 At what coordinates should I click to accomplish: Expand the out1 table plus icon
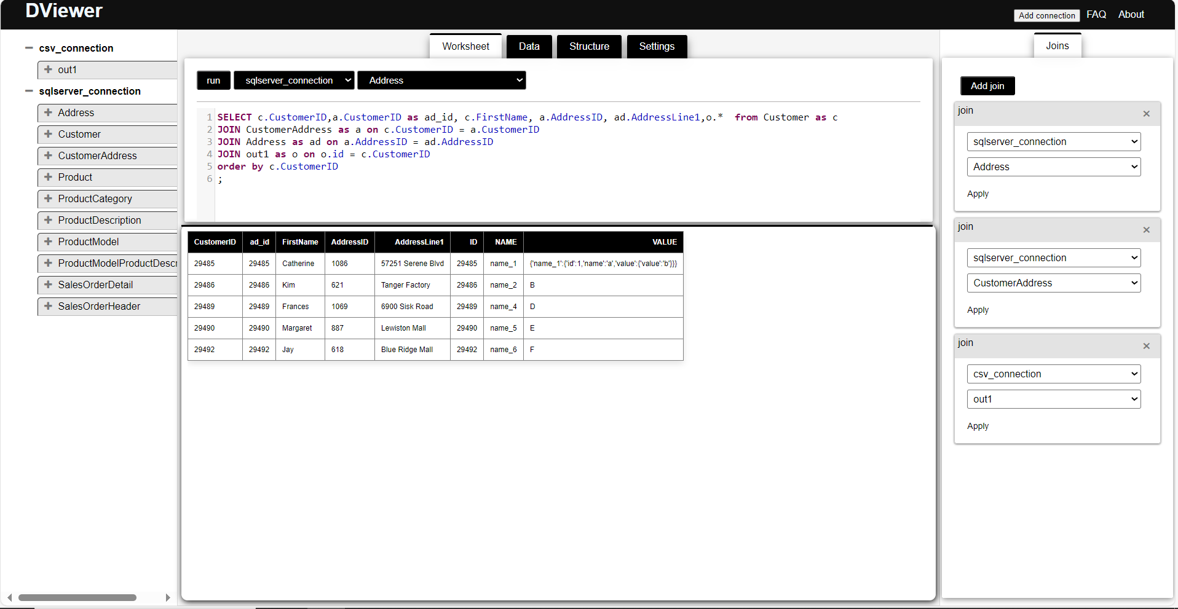click(x=48, y=69)
